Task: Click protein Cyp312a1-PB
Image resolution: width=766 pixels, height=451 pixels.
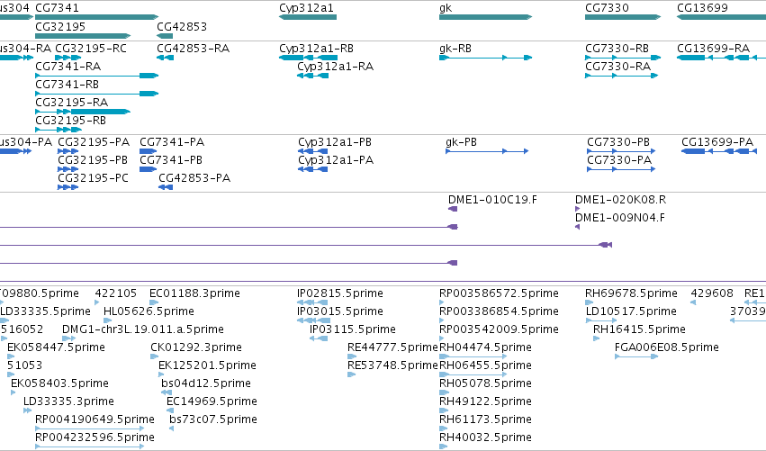Action: pyautogui.click(x=312, y=151)
